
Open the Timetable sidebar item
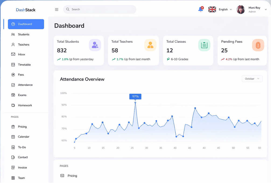coord(24,65)
